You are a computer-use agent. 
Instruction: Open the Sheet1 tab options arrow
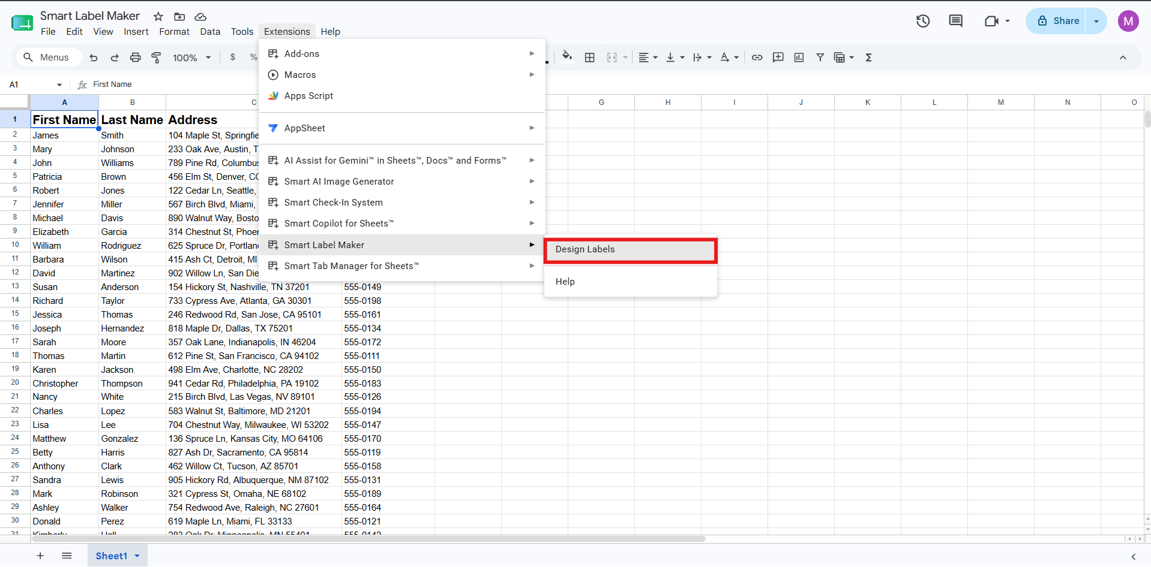[x=137, y=556]
